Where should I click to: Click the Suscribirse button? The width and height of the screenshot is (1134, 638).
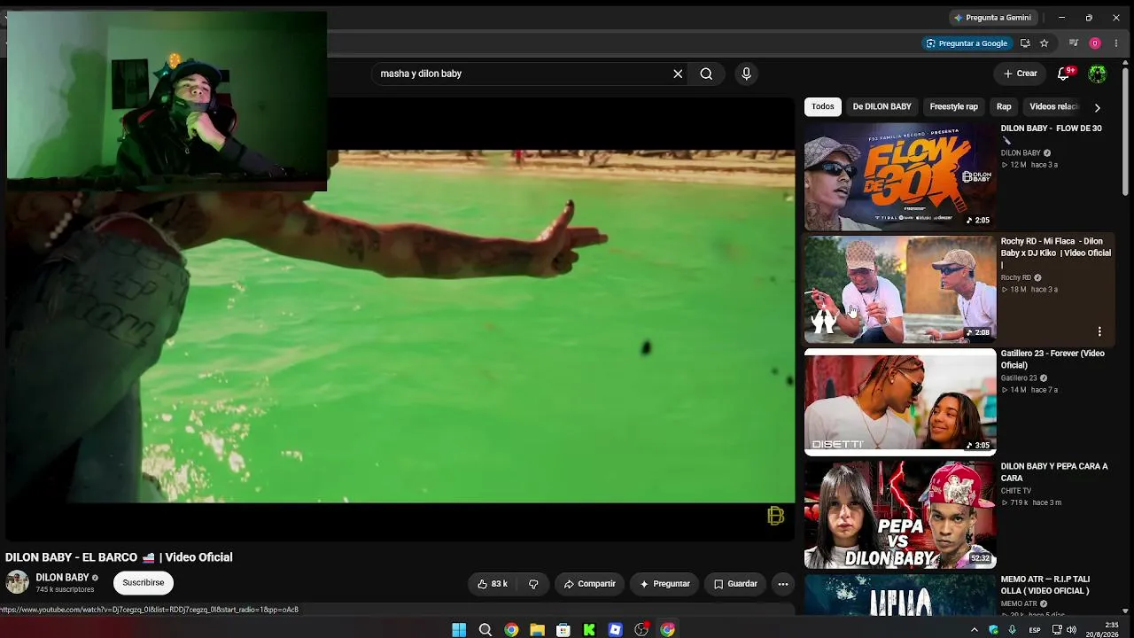coord(144,583)
